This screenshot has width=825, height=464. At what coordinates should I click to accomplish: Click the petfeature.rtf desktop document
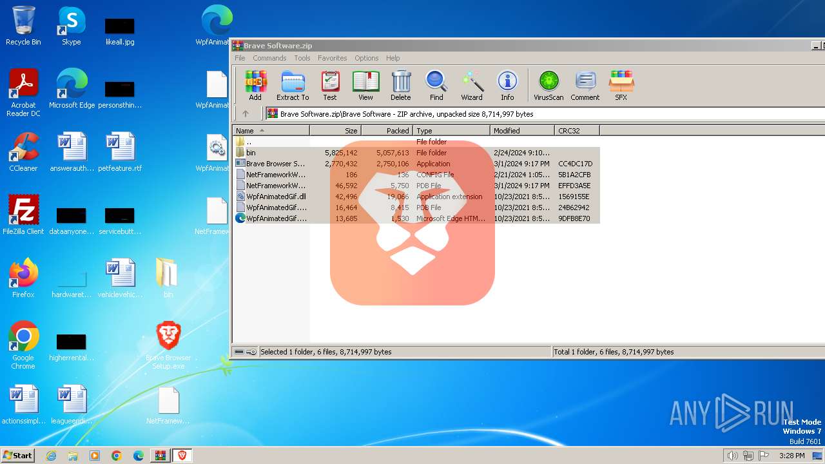click(x=120, y=152)
